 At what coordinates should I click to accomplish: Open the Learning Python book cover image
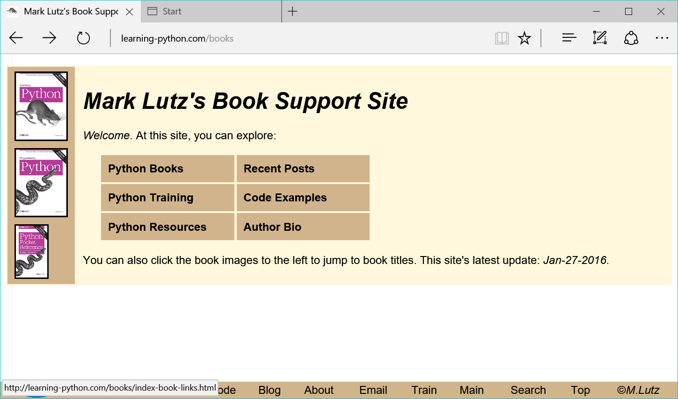pos(41,106)
